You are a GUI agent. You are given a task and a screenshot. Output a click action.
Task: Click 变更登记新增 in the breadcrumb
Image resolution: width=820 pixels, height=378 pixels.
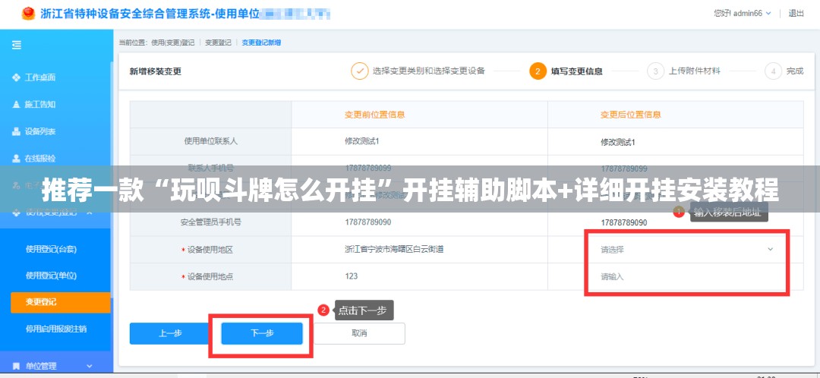(x=261, y=43)
